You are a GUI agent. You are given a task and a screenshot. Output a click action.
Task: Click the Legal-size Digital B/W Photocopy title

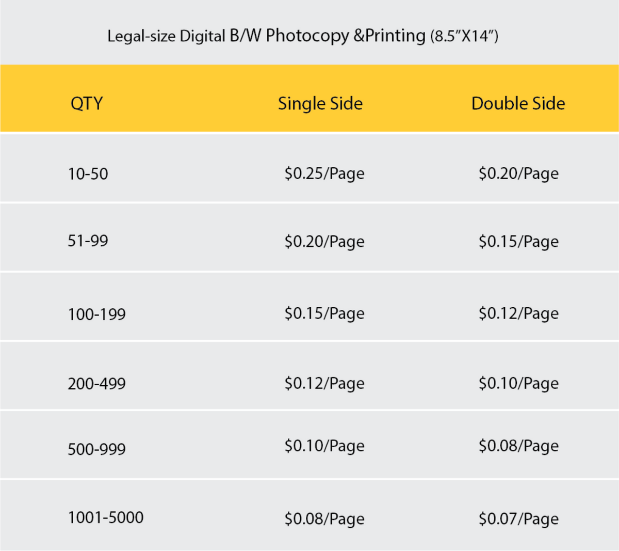[302, 36]
